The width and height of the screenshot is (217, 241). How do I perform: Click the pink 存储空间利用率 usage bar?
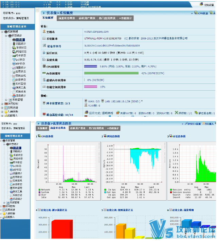pyautogui.click(x=90, y=87)
